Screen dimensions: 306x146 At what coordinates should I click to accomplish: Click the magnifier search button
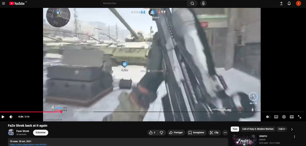tap(192, 3)
